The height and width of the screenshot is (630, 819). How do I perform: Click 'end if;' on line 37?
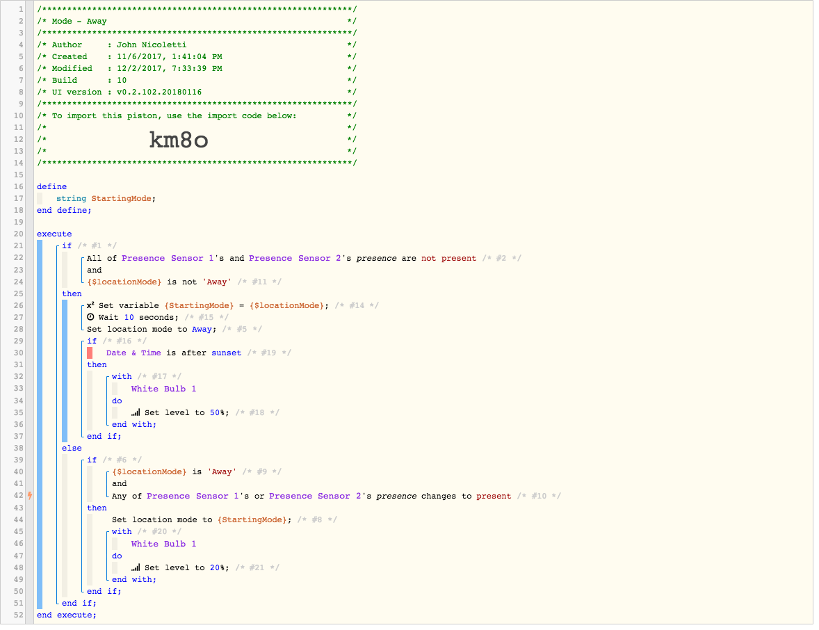104,436
